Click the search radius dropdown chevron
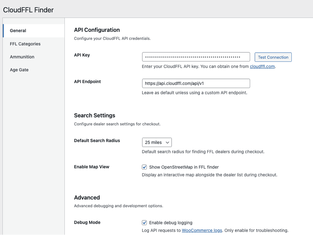313x235 pixels. pos(168,142)
